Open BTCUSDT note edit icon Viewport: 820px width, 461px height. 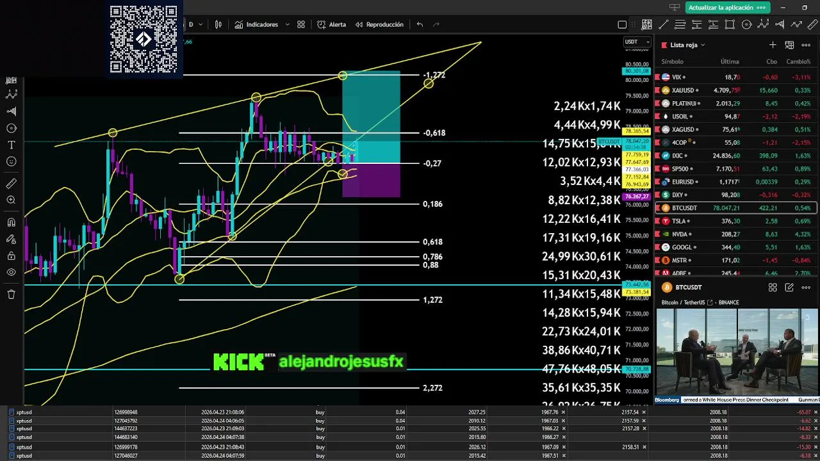coord(789,287)
